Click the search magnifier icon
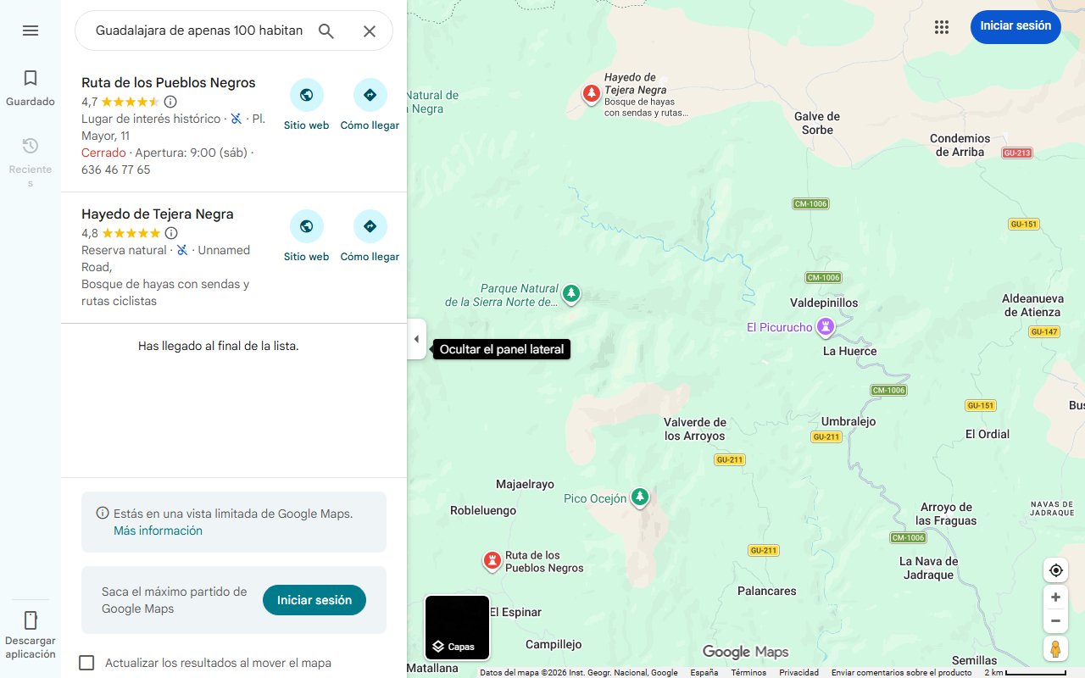Image resolution: width=1085 pixels, height=678 pixels. pos(325,31)
